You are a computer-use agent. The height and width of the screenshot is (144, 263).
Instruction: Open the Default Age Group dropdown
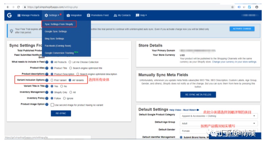219,123
